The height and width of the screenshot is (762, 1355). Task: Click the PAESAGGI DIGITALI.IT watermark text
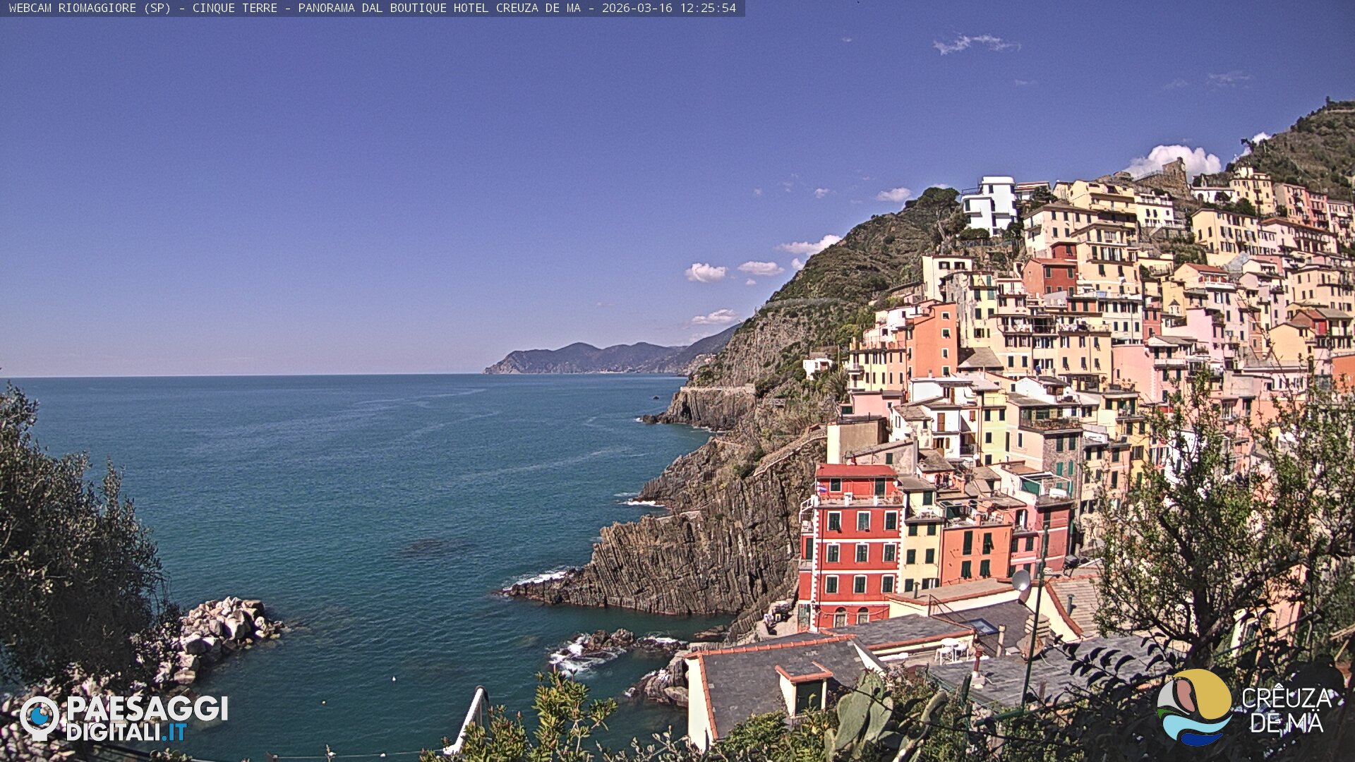pyautogui.click(x=147, y=718)
